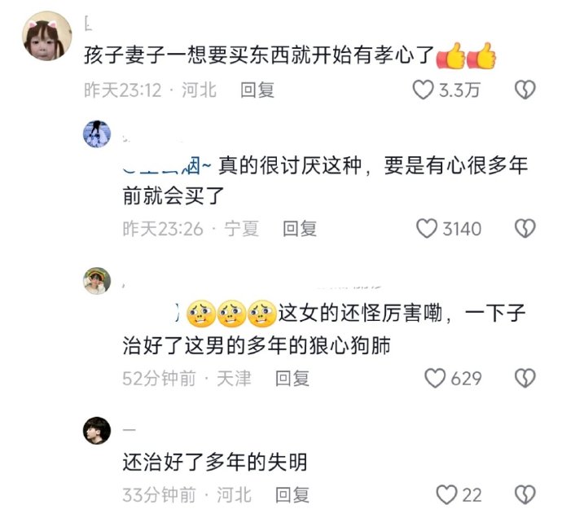The height and width of the screenshot is (522, 562).
Task: Dislike the 天津 reply comment
Action: 525,379
